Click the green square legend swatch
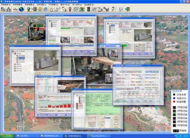 (x=174, y=115)
